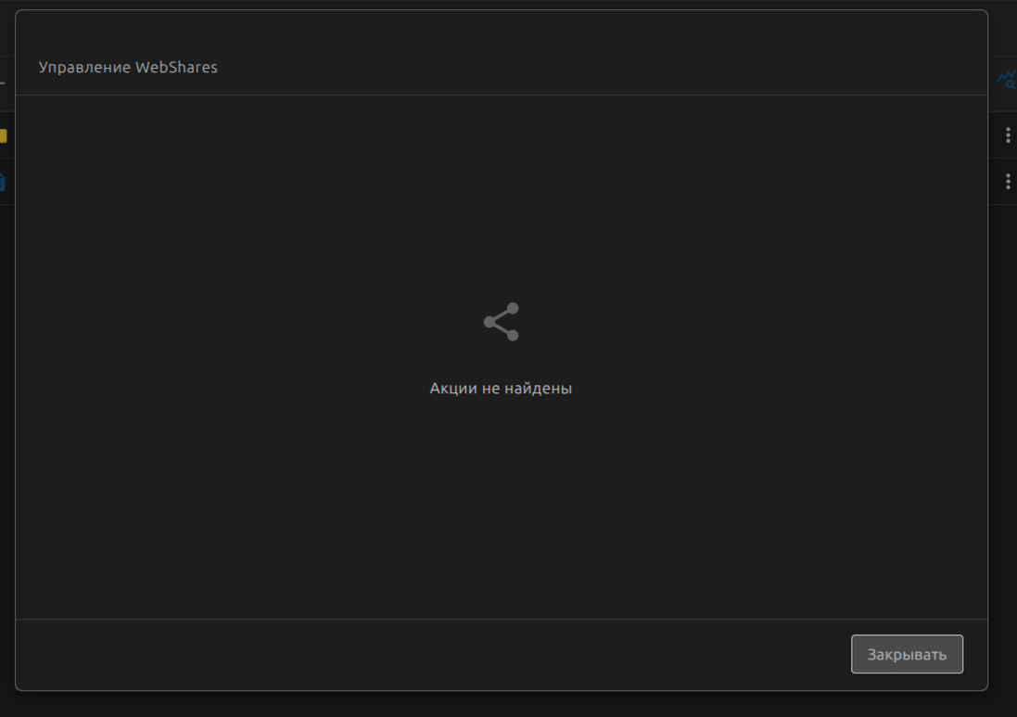1017x717 pixels.
Task: Click the dark backdrop below the dialog
Action: 501,704
